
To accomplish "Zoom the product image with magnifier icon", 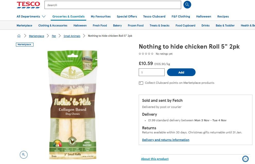I will [x=23, y=154].
